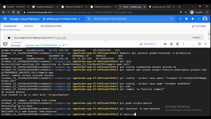The height and width of the screenshot is (119, 211).
Task: Open the Cloud Shell session dropdown arrow
Action: pyautogui.click(x=67, y=45)
